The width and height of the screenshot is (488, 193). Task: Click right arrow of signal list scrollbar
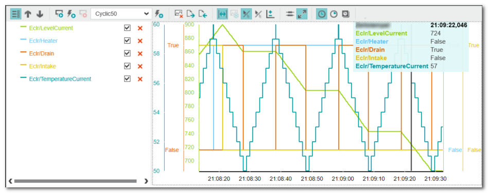click(146, 181)
